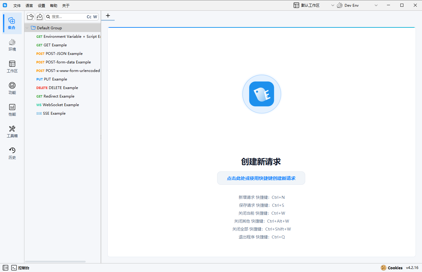
Task: Toggle the sidebar layout icon in status bar
Action: tap(5, 268)
